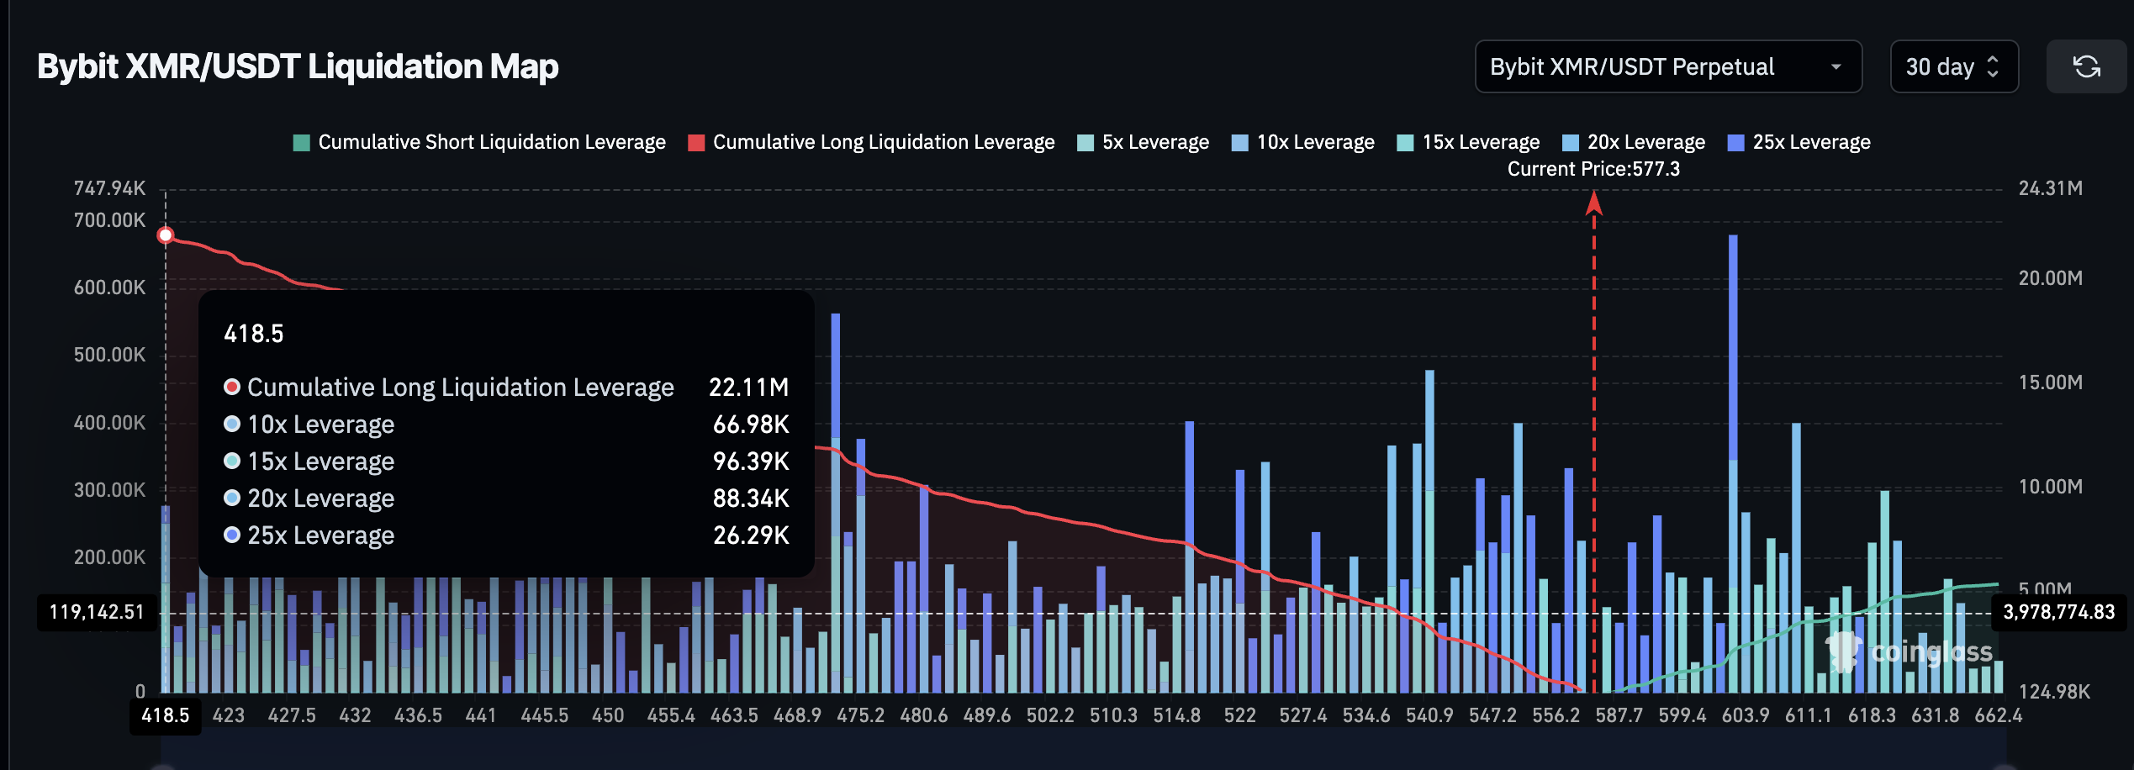Click the dot icon beside 10x Leverage in the tooltip

(230, 425)
